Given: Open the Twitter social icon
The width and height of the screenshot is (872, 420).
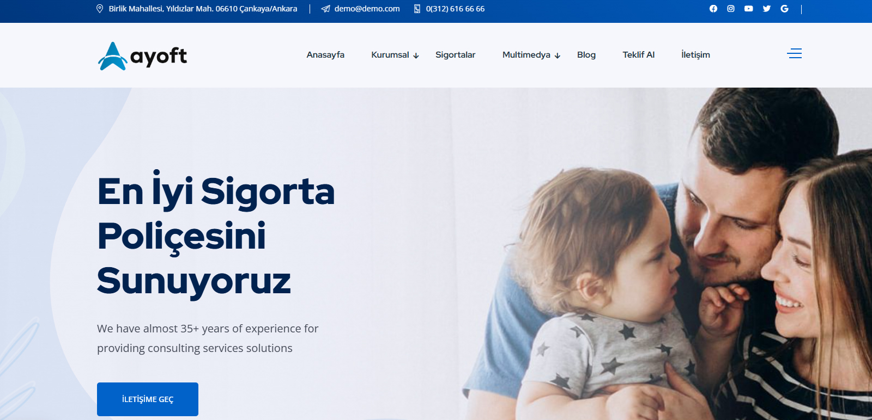Looking at the screenshot, I should (x=766, y=9).
